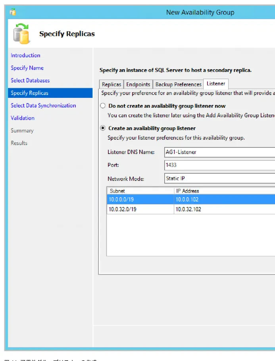Select 'Create an availability group listener' option
Viewport: 275px width, 361px height.
click(103, 128)
